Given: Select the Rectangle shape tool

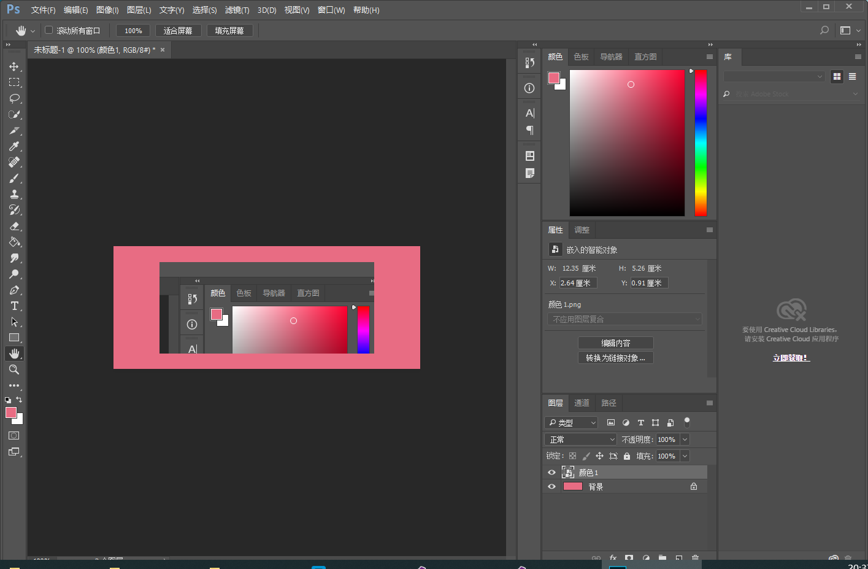Looking at the screenshot, I should click(x=14, y=338).
